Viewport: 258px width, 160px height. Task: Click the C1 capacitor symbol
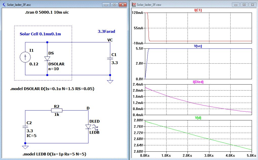[110, 58]
